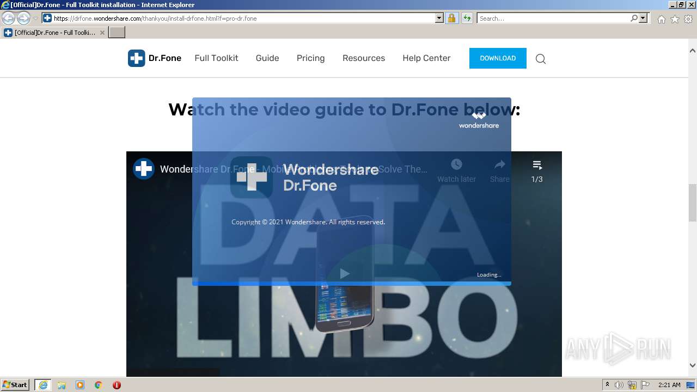697x392 pixels.
Task: Click the security lock icon in address bar
Action: [451, 18]
